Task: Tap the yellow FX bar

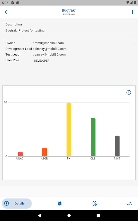Action: (69, 129)
